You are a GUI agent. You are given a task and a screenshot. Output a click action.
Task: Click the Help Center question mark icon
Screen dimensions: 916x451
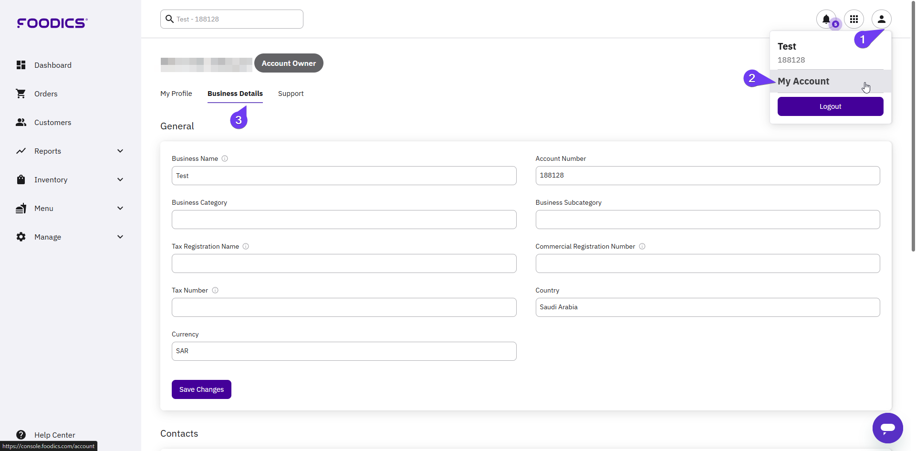(21, 435)
